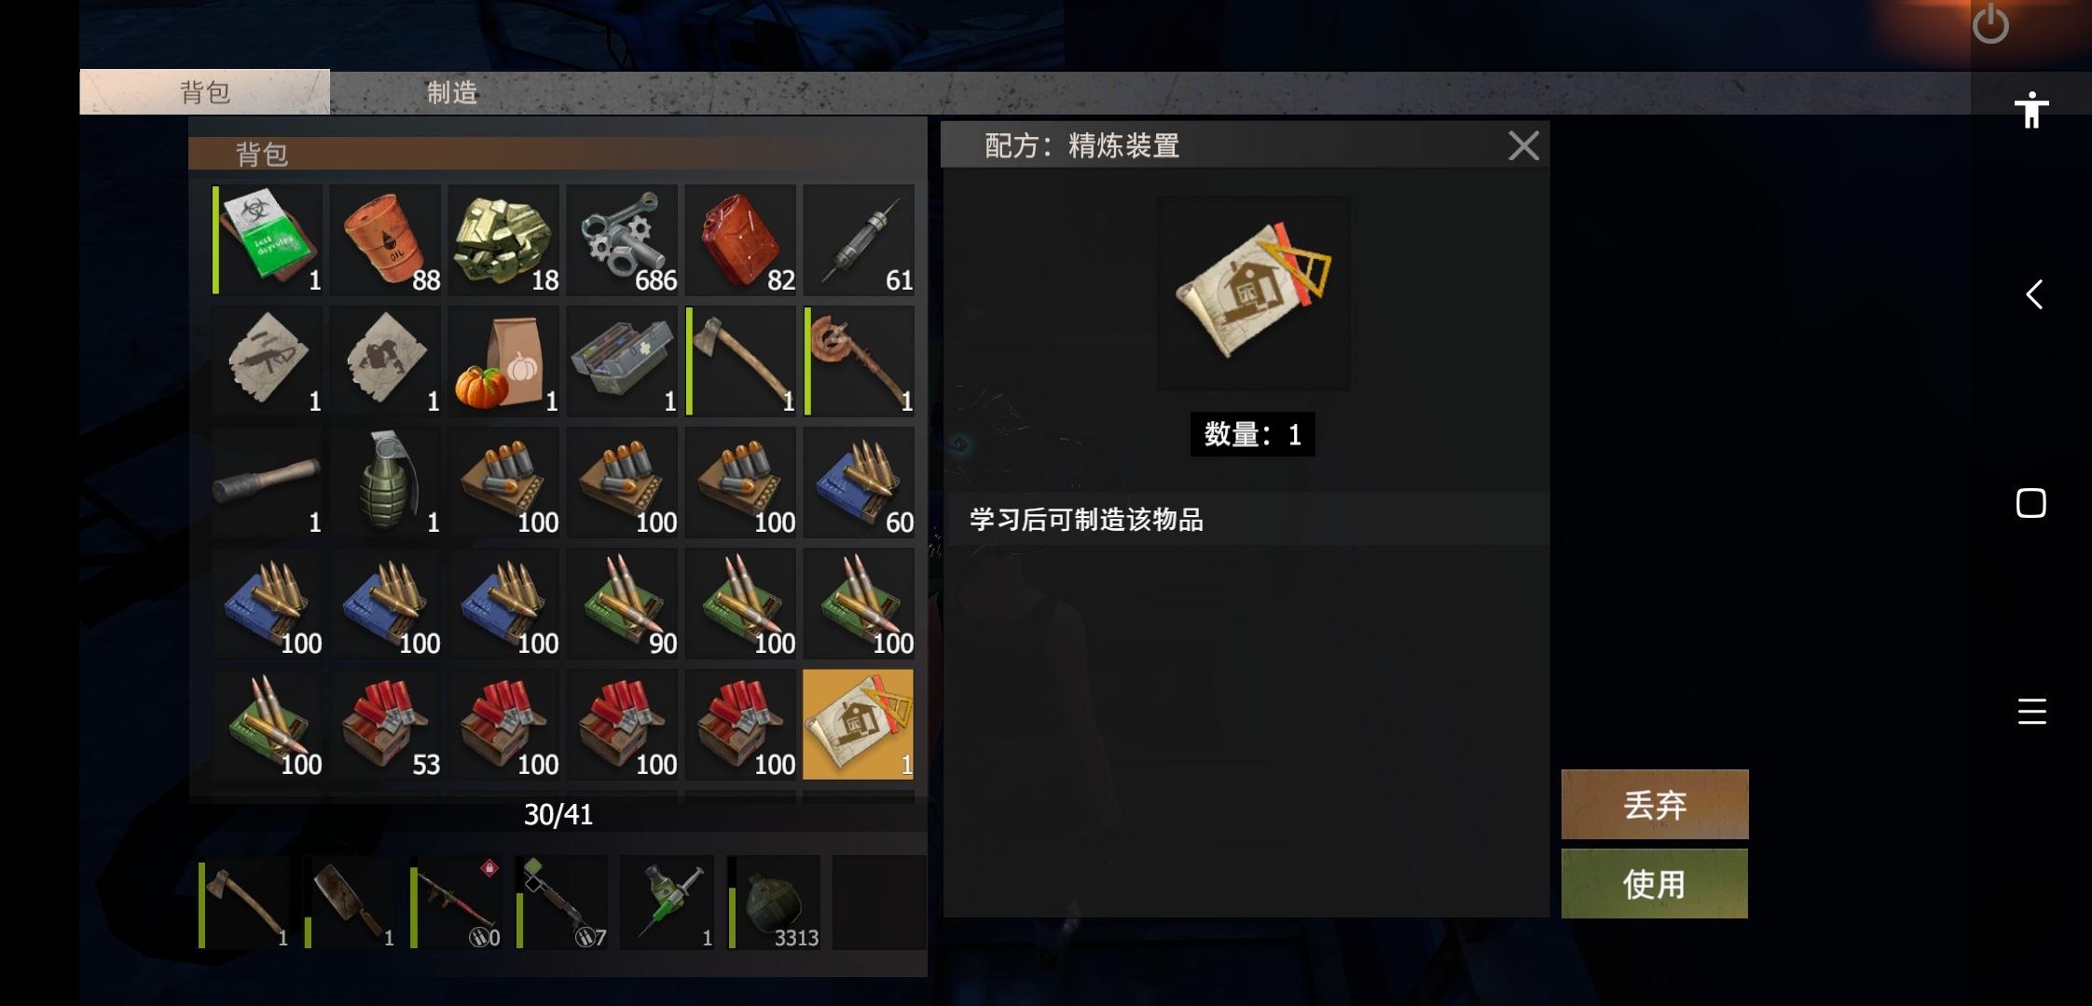
Task: Choose the frag grenade in backpack
Action: (x=385, y=483)
